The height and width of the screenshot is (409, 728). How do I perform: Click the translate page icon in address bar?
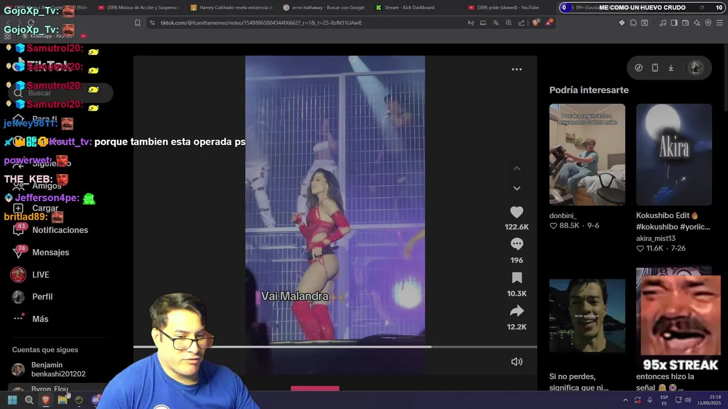[x=495, y=23]
